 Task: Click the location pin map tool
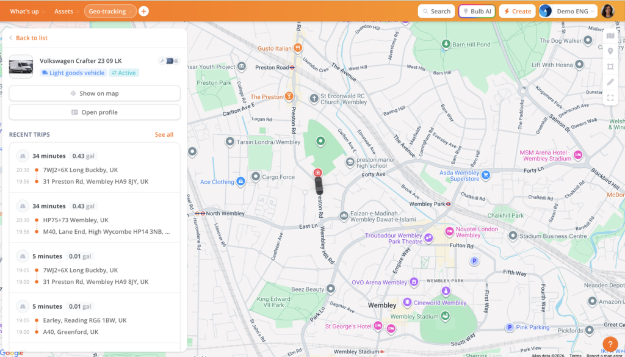point(610,51)
